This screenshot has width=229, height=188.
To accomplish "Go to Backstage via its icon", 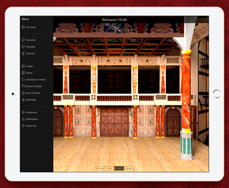I will click(x=23, y=100).
